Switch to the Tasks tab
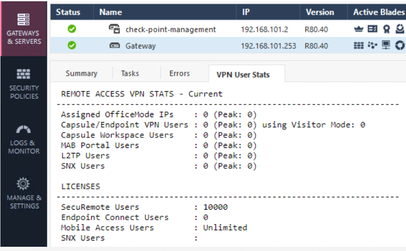 click(130, 73)
